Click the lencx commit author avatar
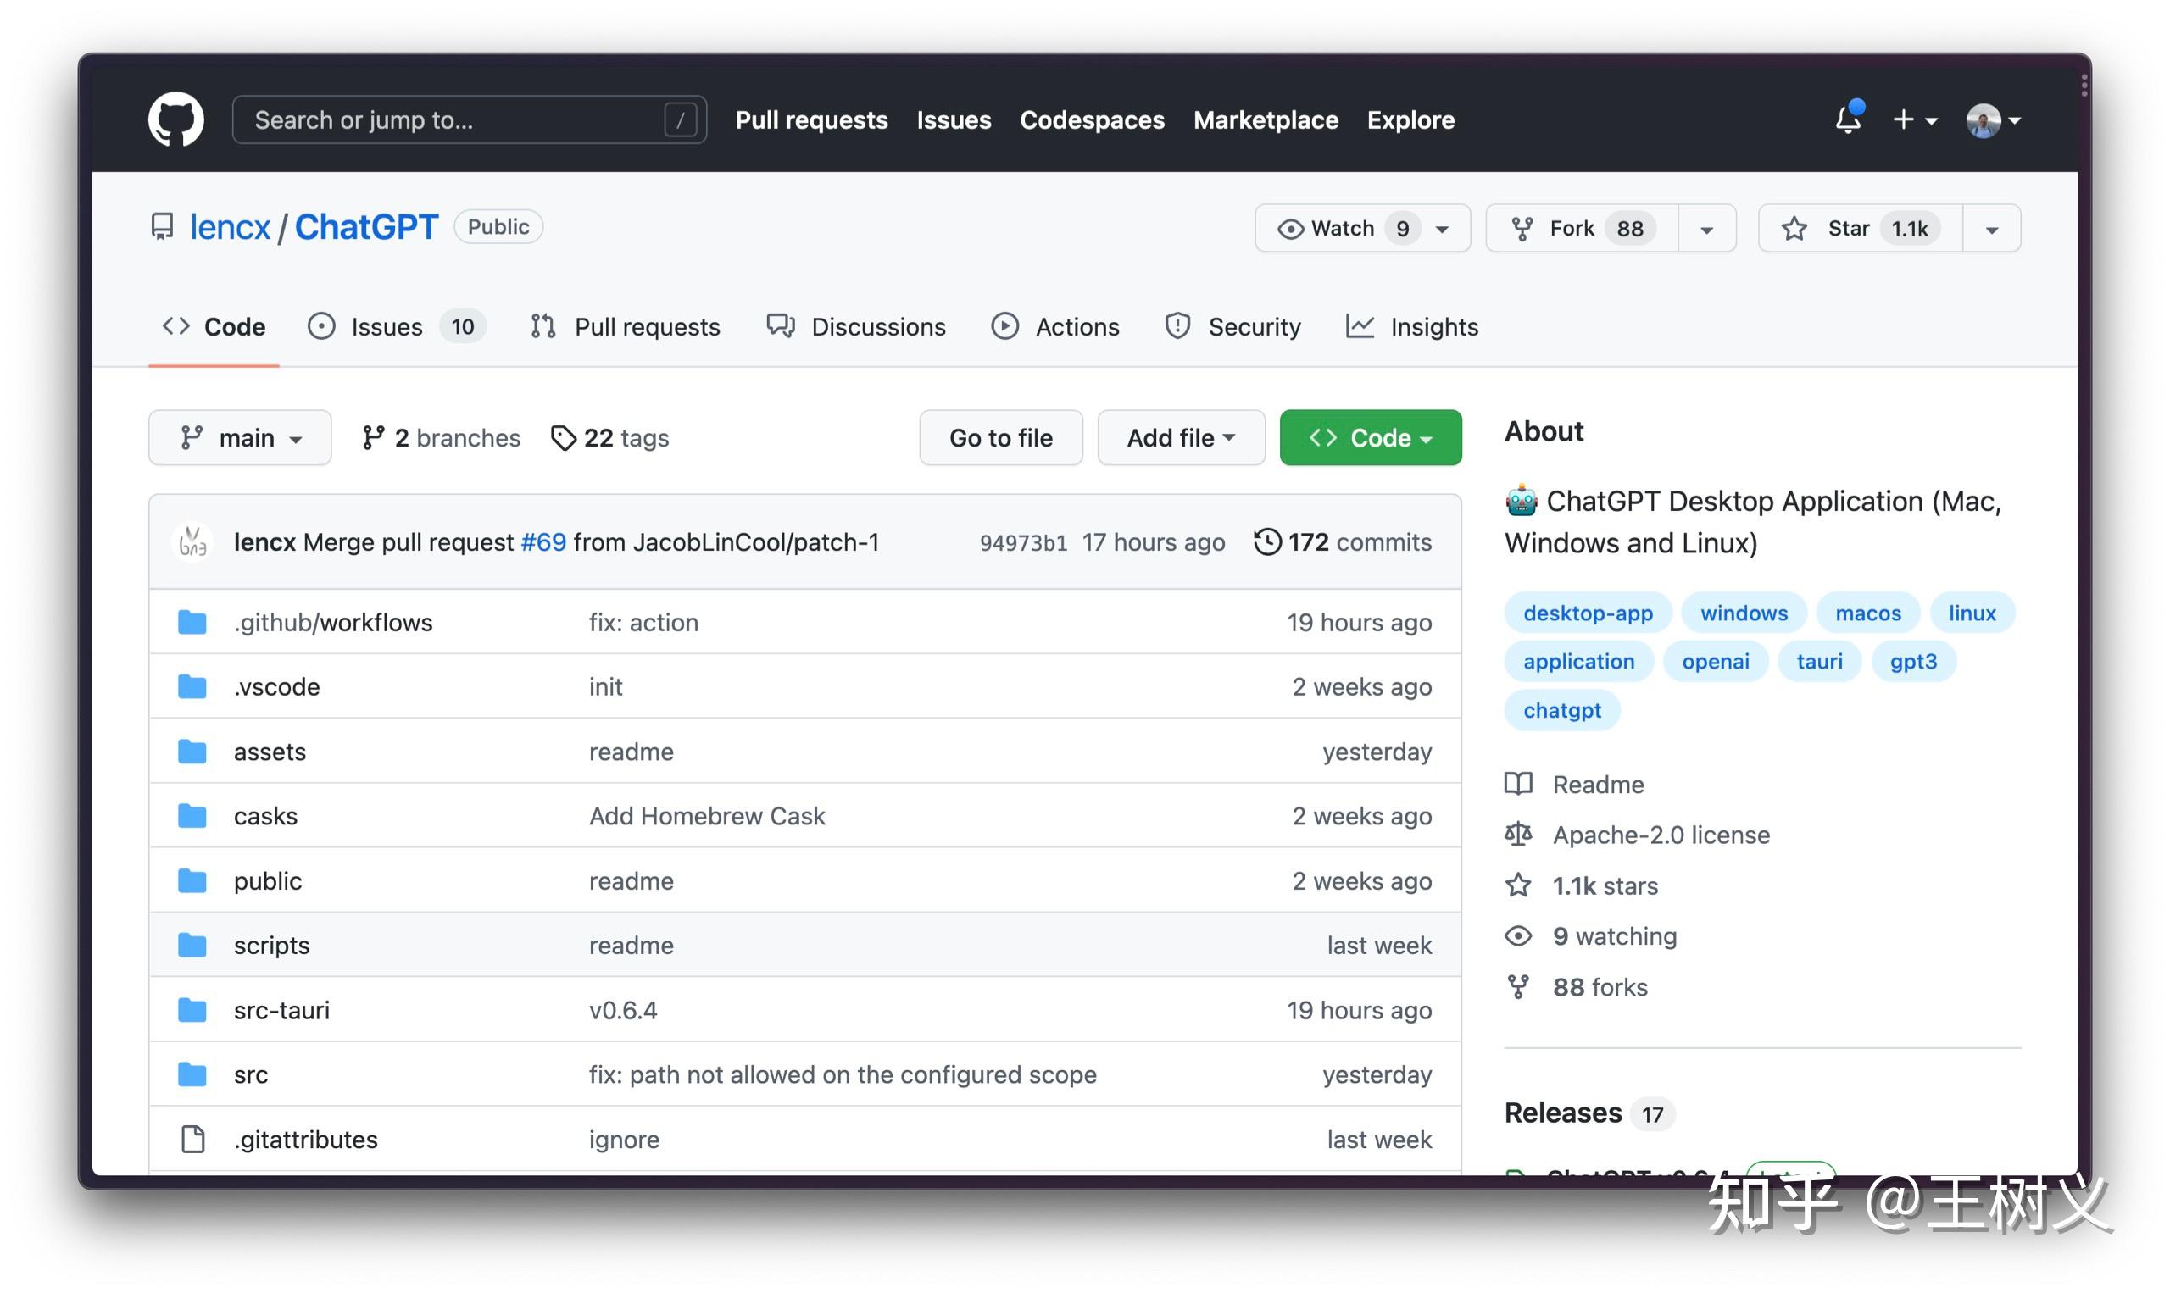Screen dimensions: 2170x1293 click(192, 542)
